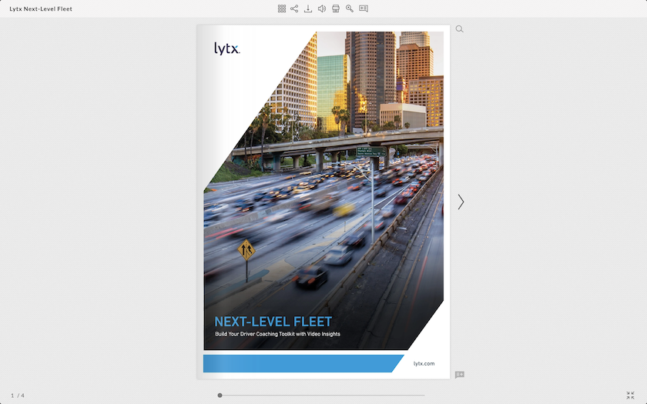
Task: Download the publication using the download icon
Action: (x=308, y=8)
